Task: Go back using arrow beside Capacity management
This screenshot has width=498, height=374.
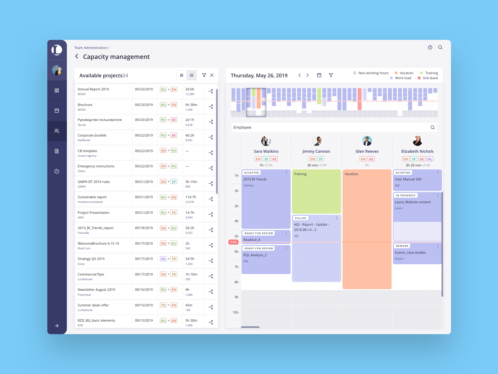Action: click(77, 56)
